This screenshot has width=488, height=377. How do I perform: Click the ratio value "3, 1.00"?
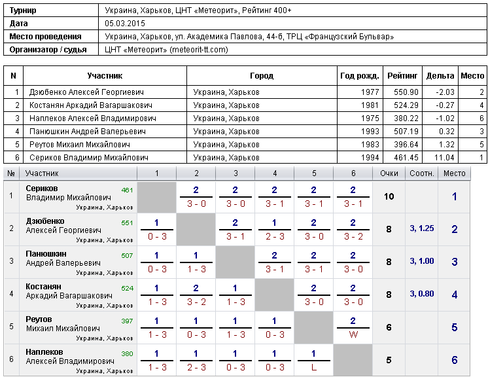(422, 261)
